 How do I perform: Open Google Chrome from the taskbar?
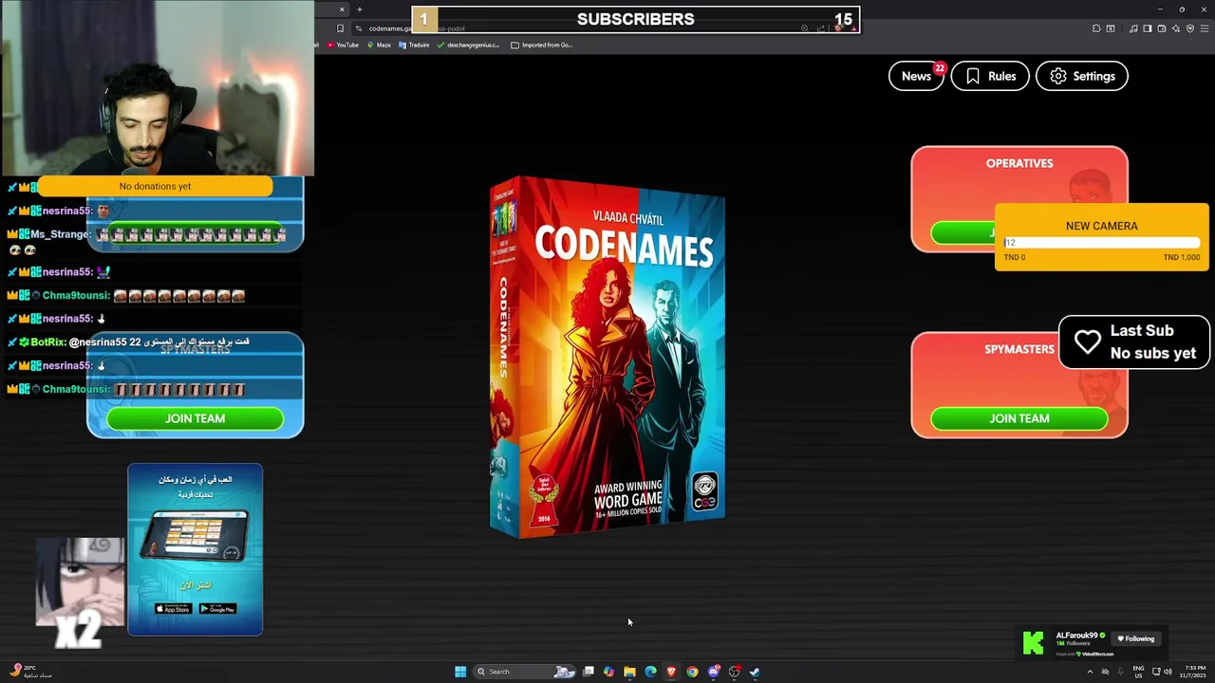coord(692,672)
